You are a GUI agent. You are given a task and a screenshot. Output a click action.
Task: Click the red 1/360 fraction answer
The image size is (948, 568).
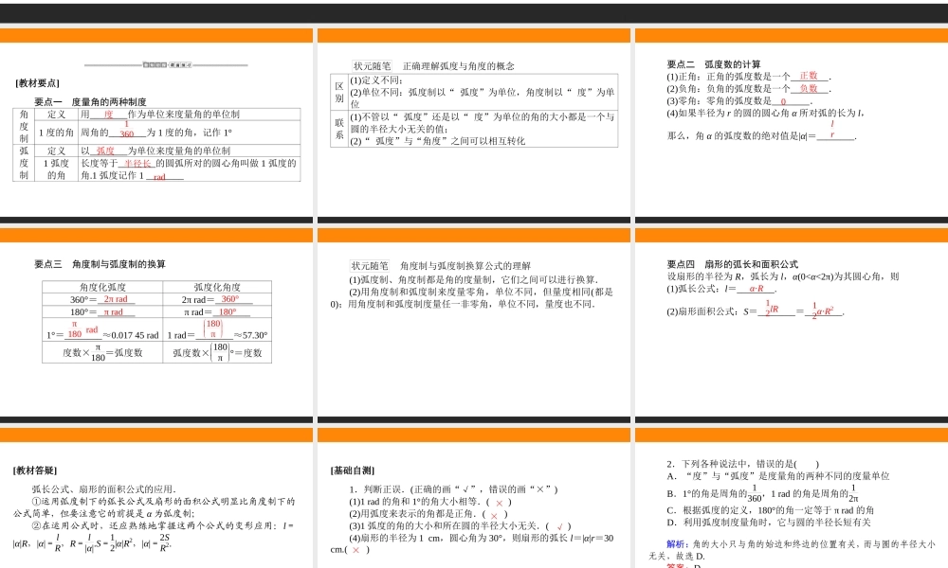tap(126, 129)
